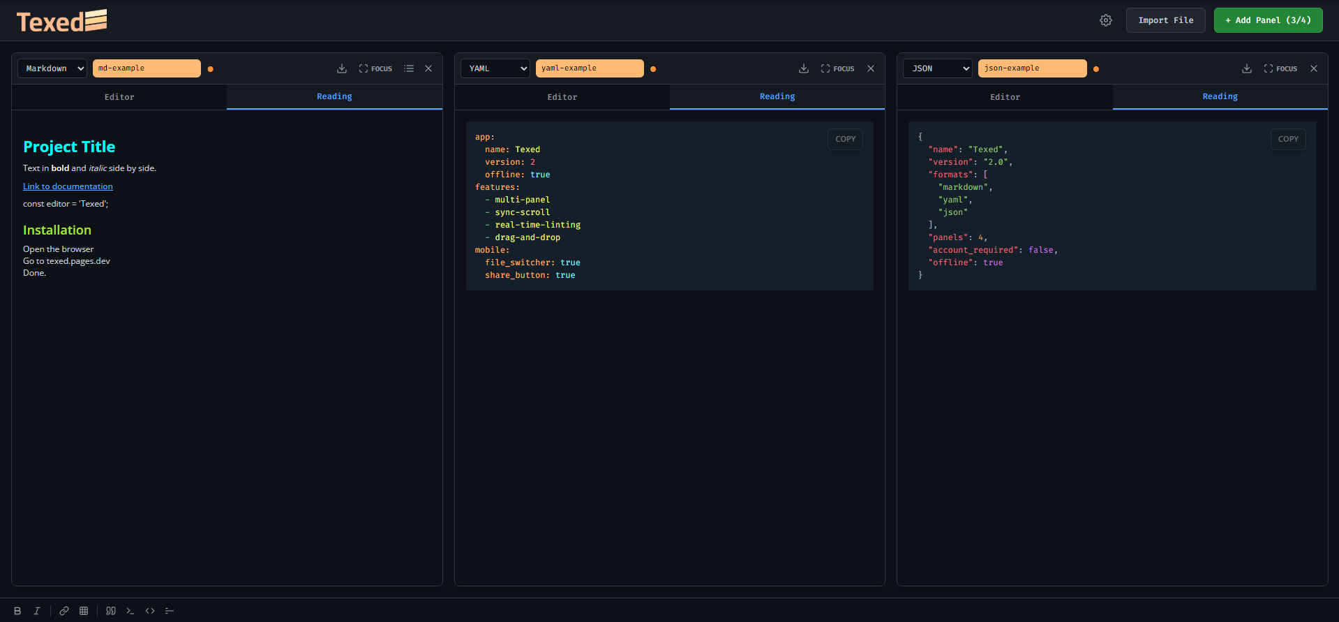Insert inline code with angle brackets icon
Image resolution: width=1339 pixels, height=622 pixels.
coord(150,611)
